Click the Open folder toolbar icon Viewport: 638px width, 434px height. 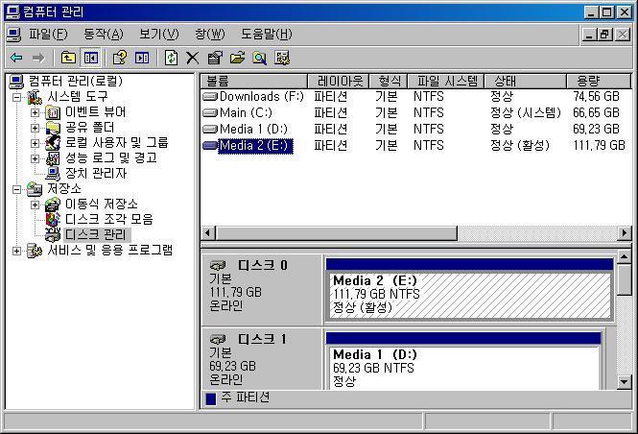pyautogui.click(x=237, y=58)
